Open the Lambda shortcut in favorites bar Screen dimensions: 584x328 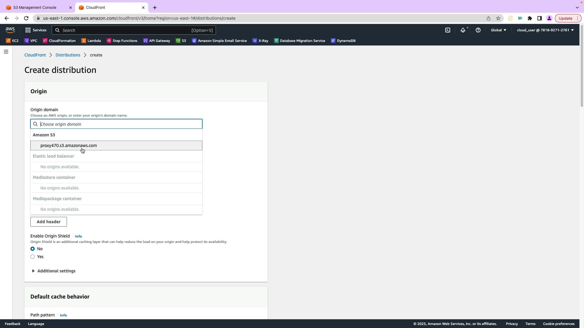91,41
